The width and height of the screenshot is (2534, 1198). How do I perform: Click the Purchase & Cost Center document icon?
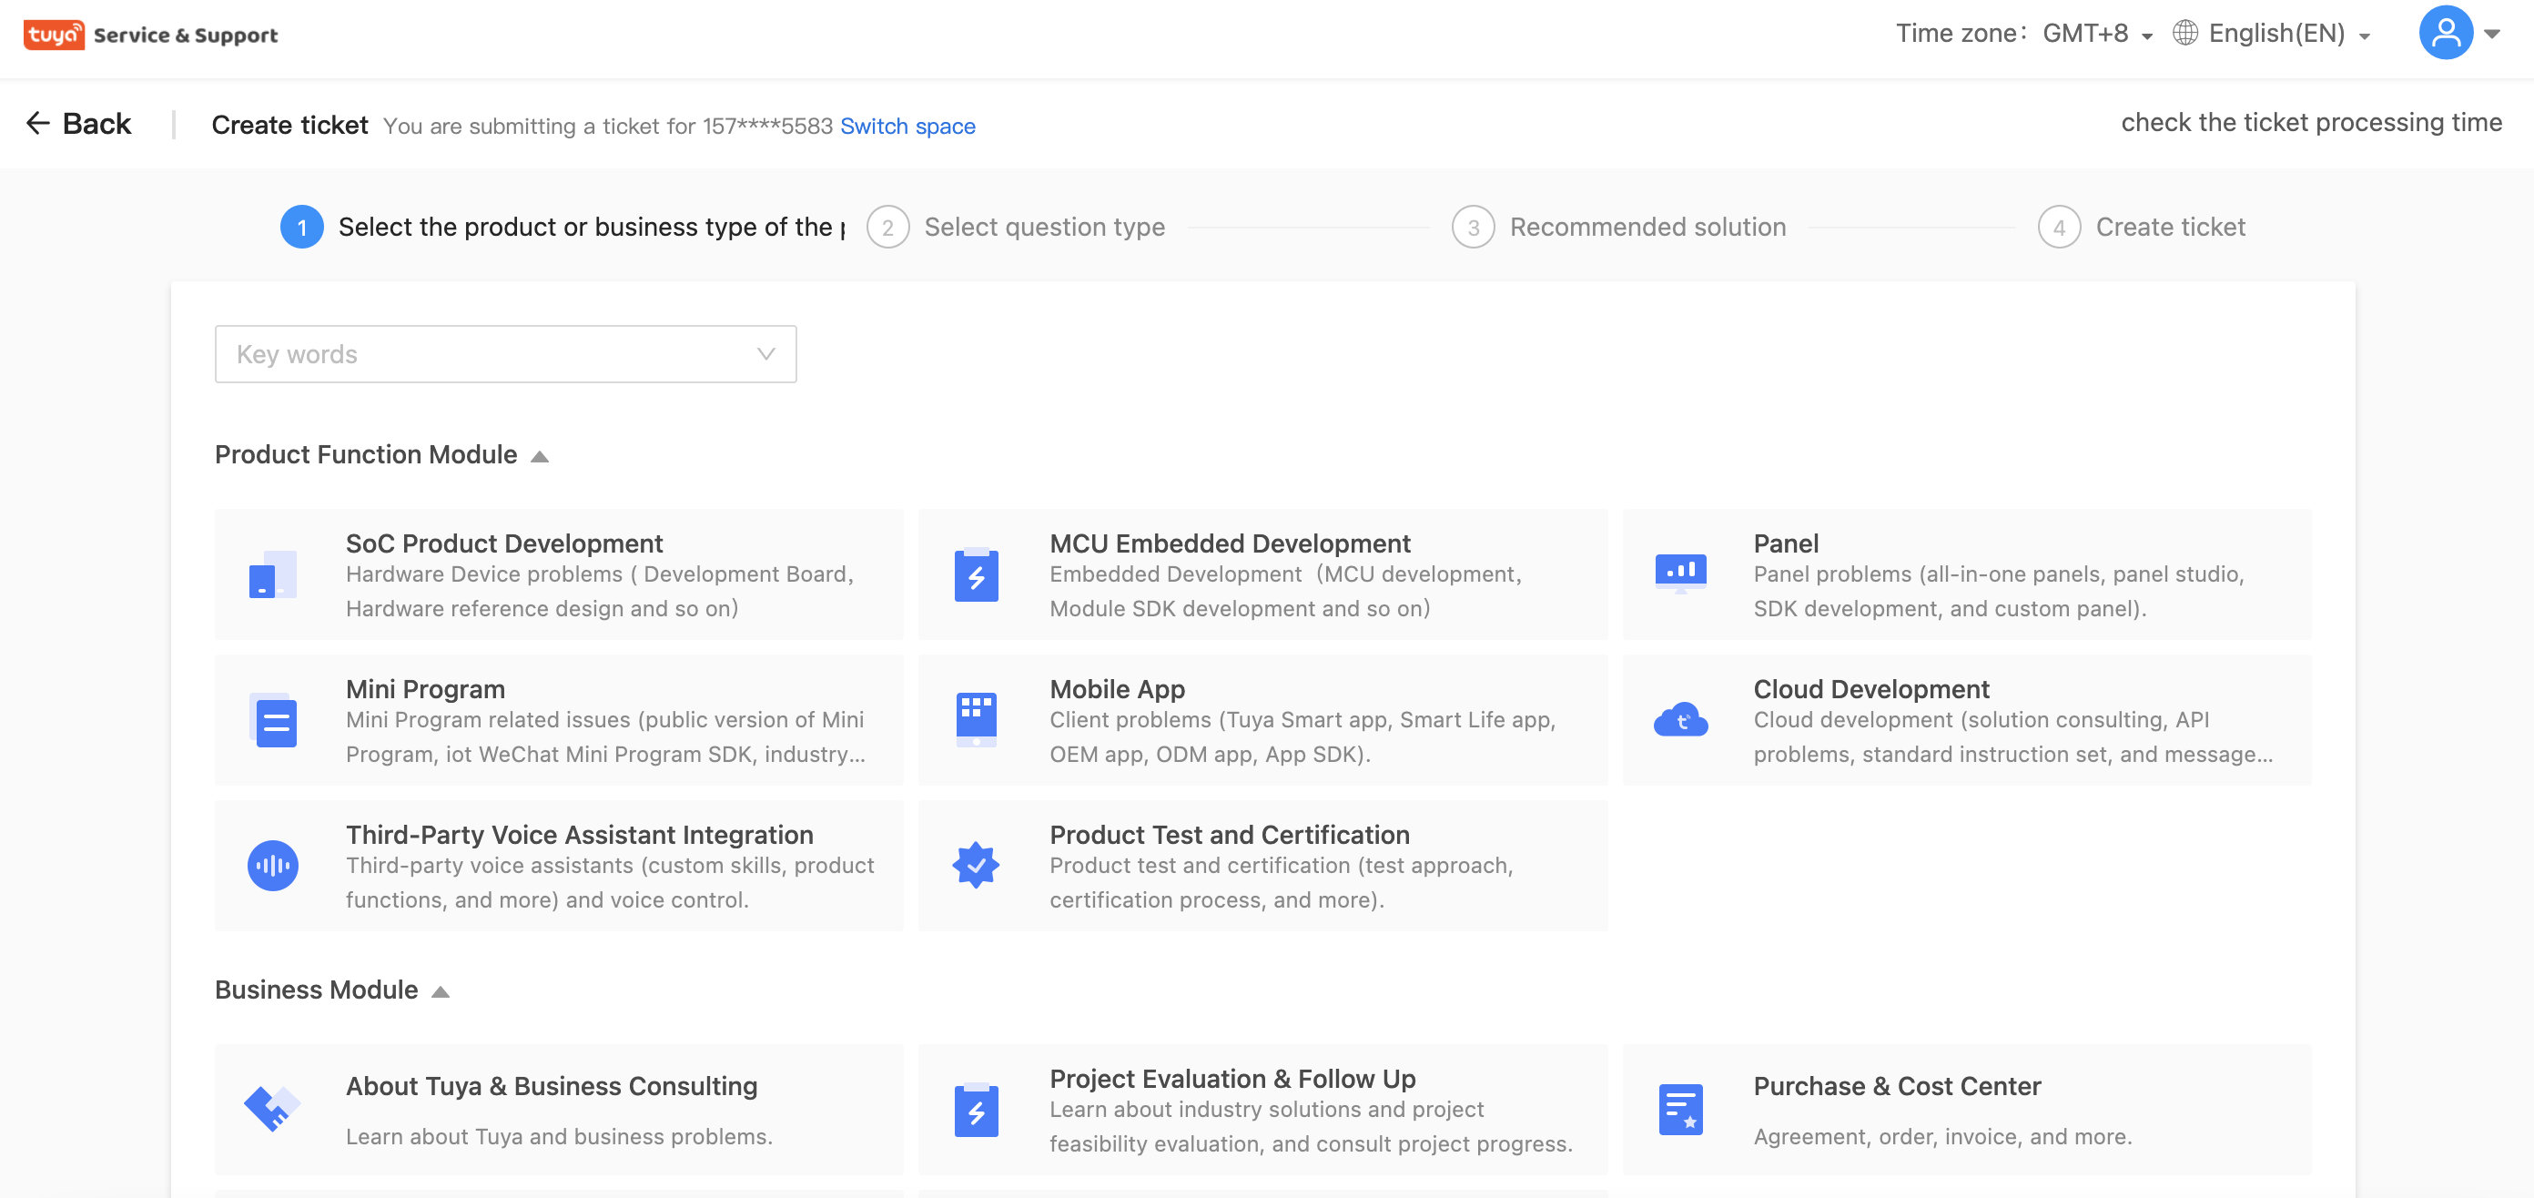coord(1680,1110)
